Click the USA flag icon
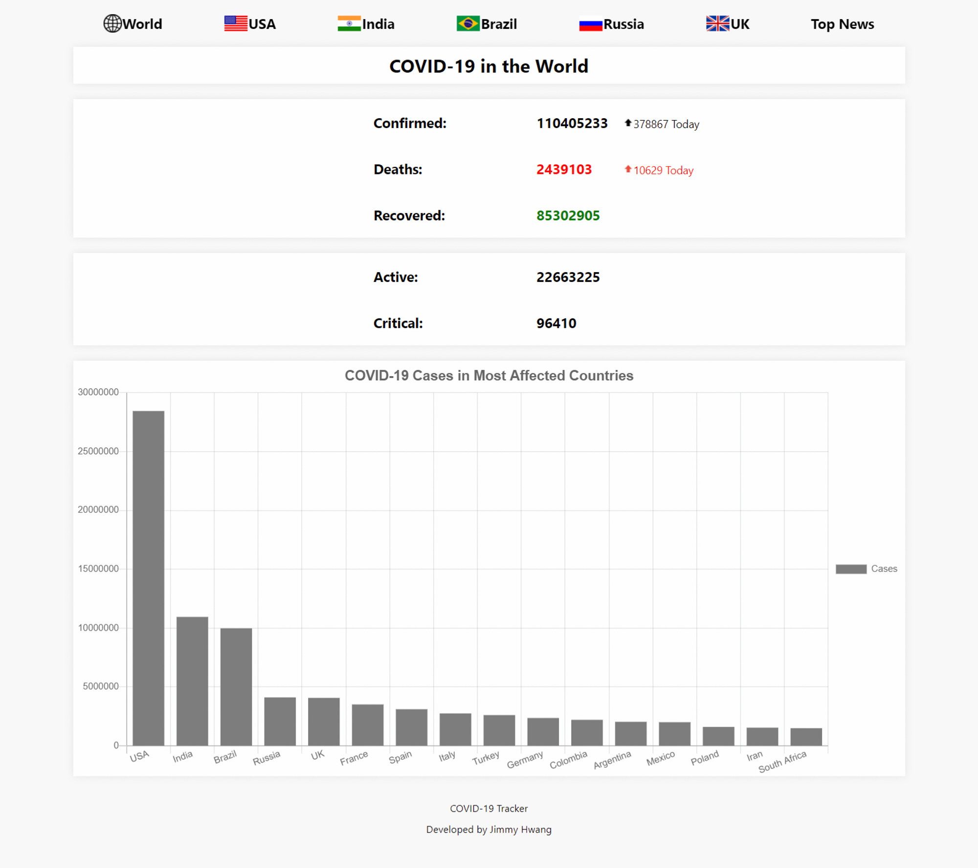The height and width of the screenshot is (868, 978). [236, 23]
